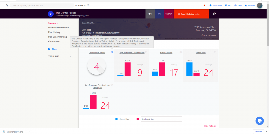The width and height of the screenshot is (269, 134).
Task: Click the info icon beside Rate Of Return
Action: [x=180, y=52]
